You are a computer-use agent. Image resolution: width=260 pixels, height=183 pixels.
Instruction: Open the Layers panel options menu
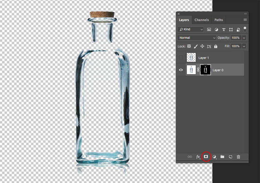[245, 20]
